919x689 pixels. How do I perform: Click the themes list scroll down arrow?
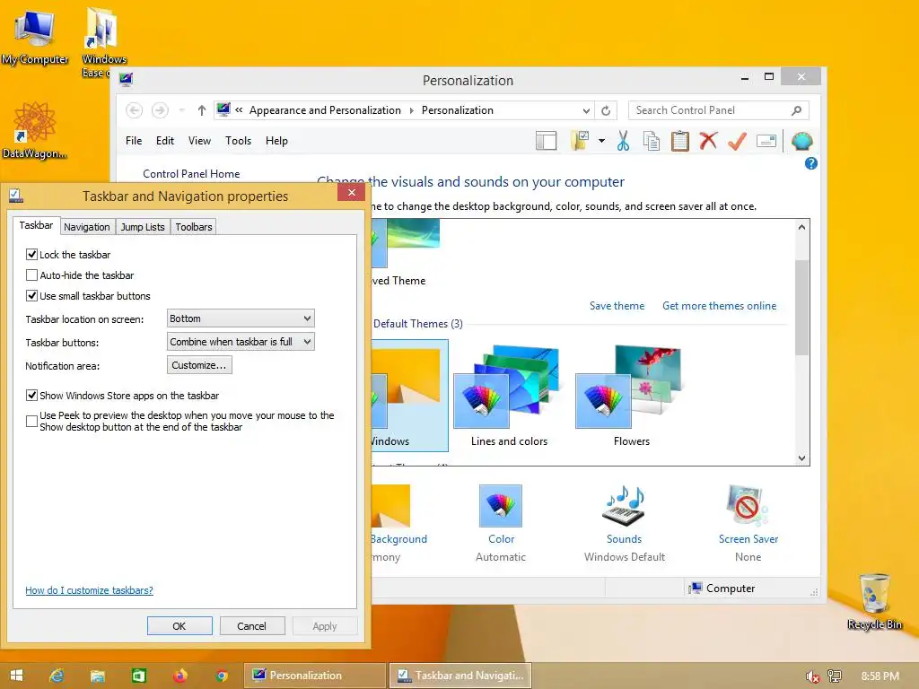pos(801,458)
